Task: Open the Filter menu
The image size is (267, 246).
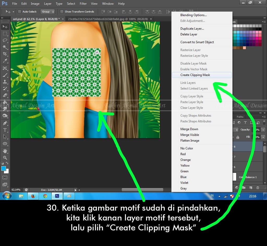Action: point(83,4)
